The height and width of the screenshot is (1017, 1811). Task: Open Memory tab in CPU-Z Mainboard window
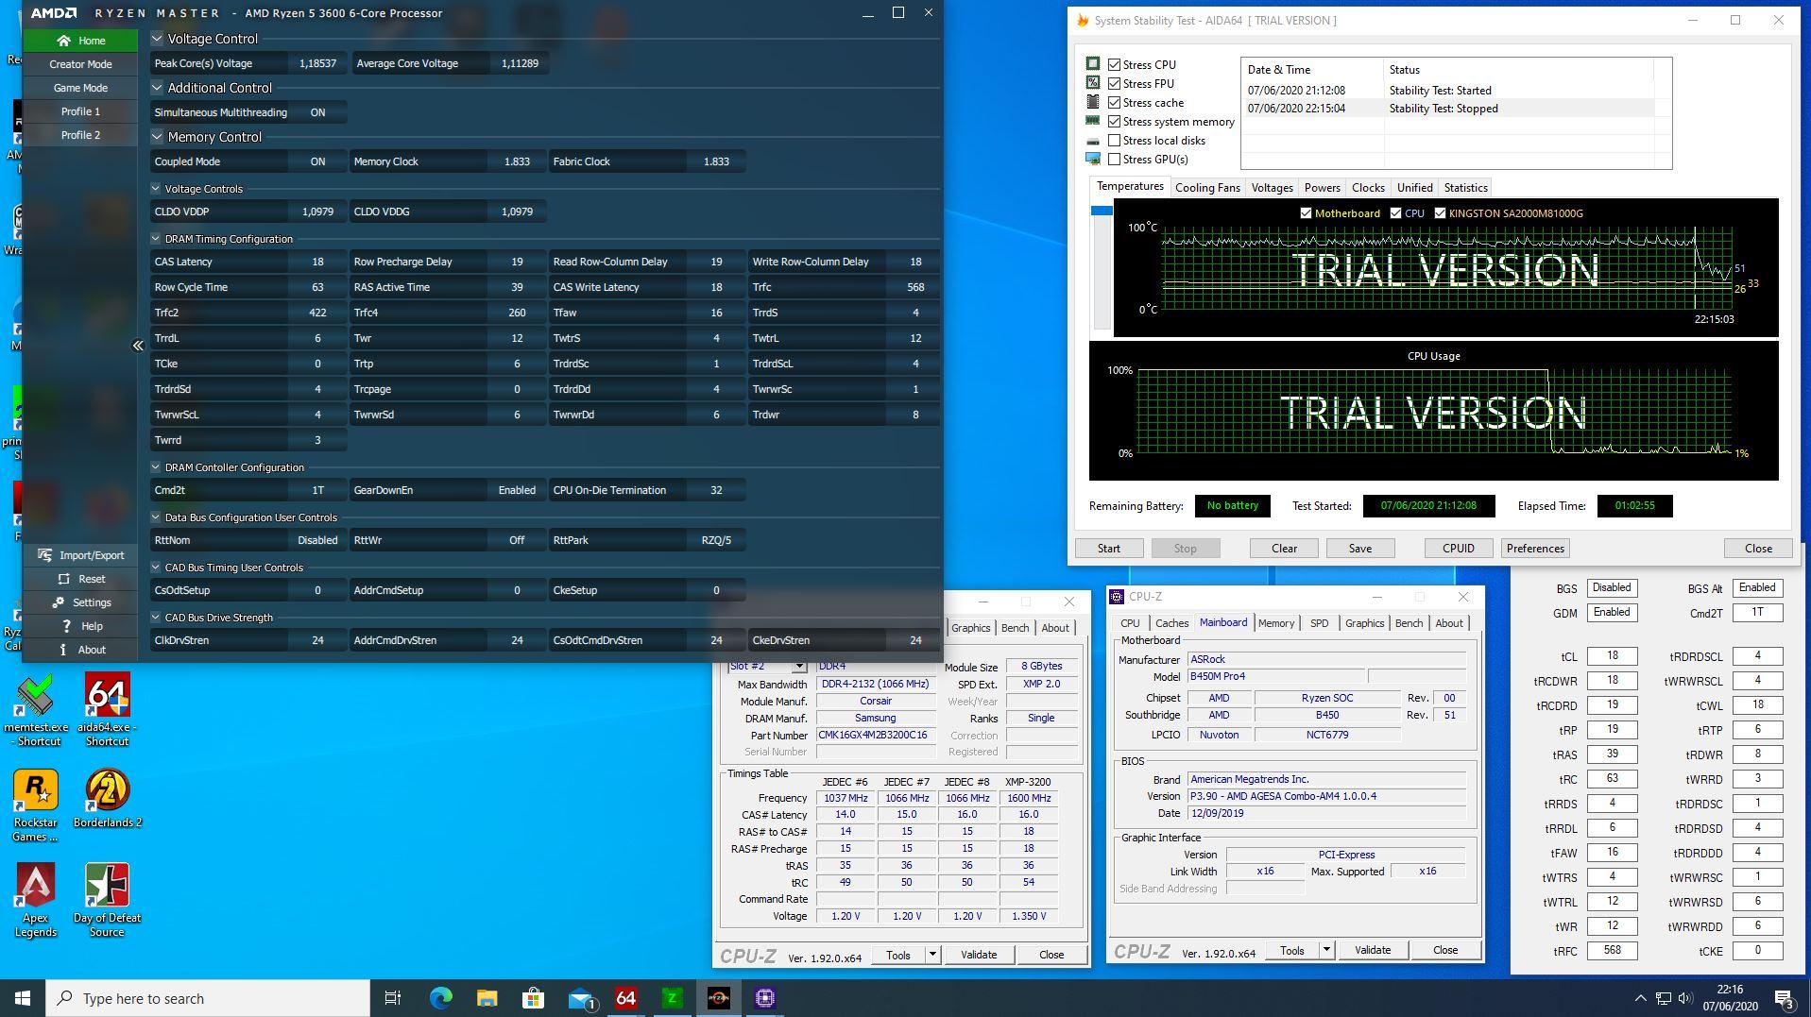click(x=1275, y=623)
